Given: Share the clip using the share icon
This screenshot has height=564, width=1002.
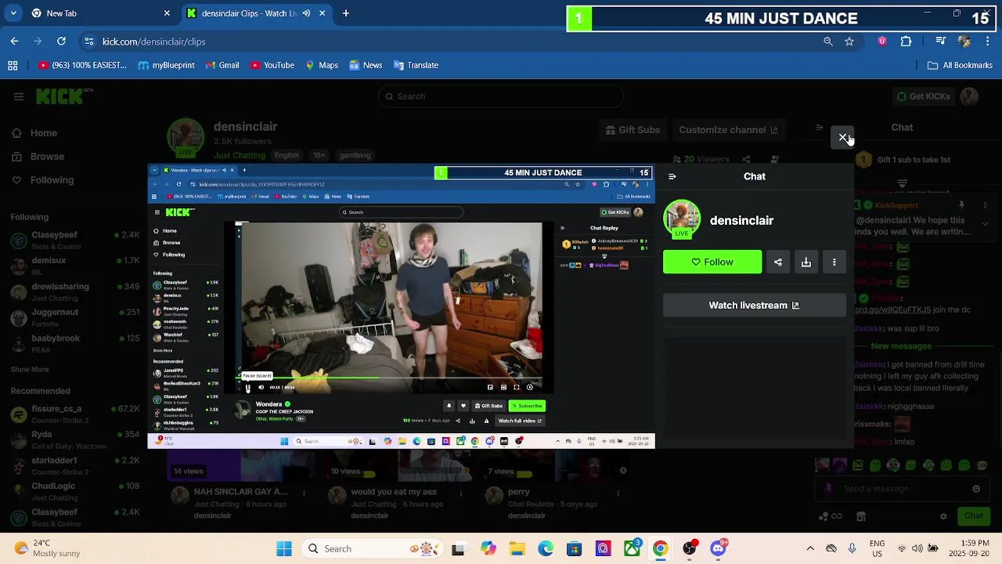Looking at the screenshot, I should [x=778, y=262].
